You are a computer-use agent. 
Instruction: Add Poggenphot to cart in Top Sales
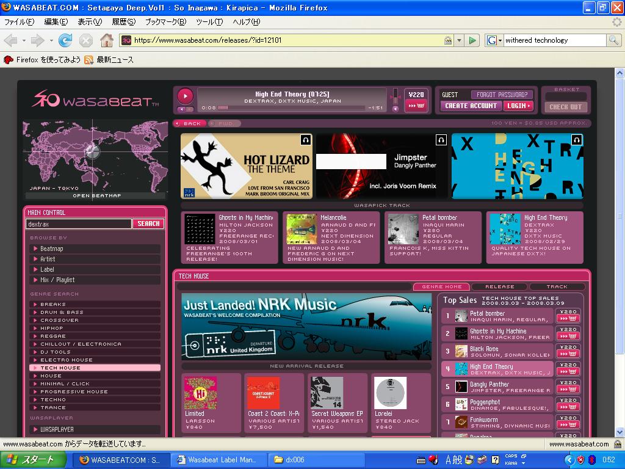coord(568,407)
